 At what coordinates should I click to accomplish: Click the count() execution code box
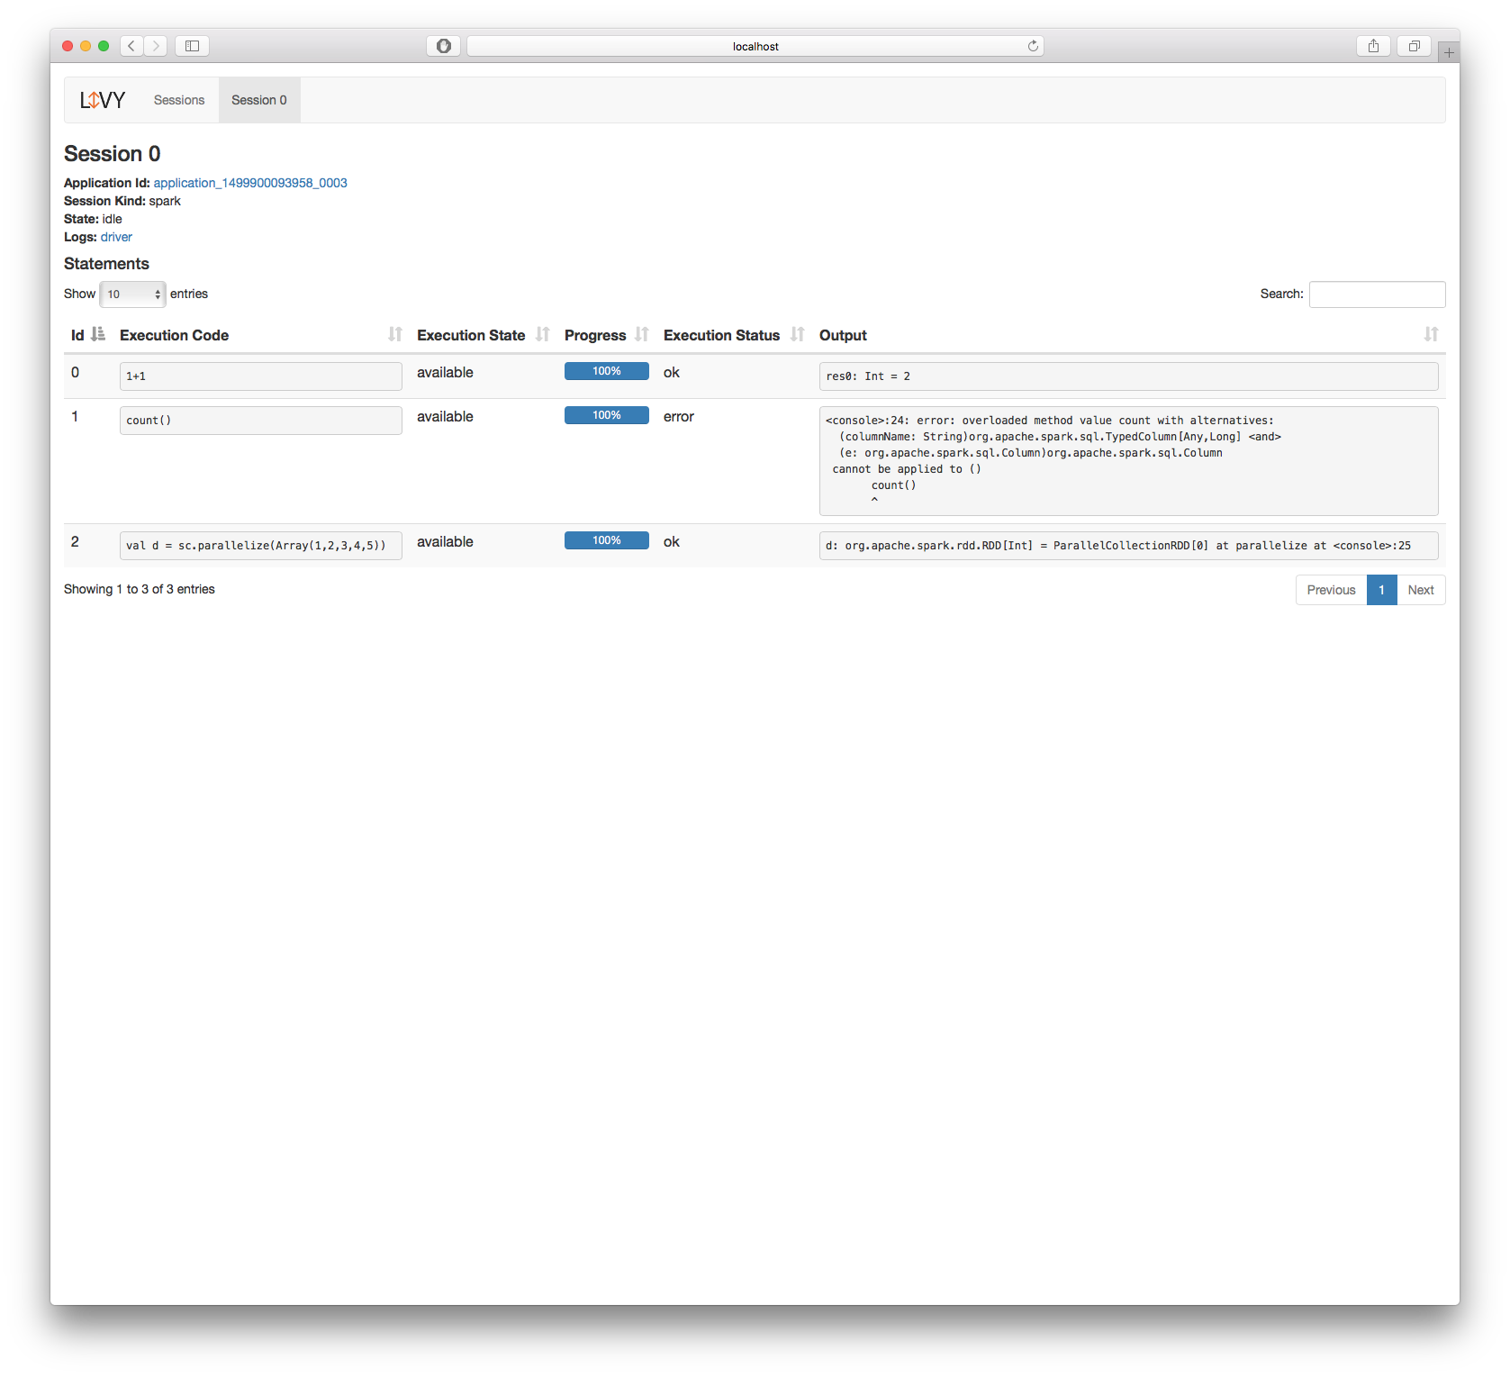(261, 421)
